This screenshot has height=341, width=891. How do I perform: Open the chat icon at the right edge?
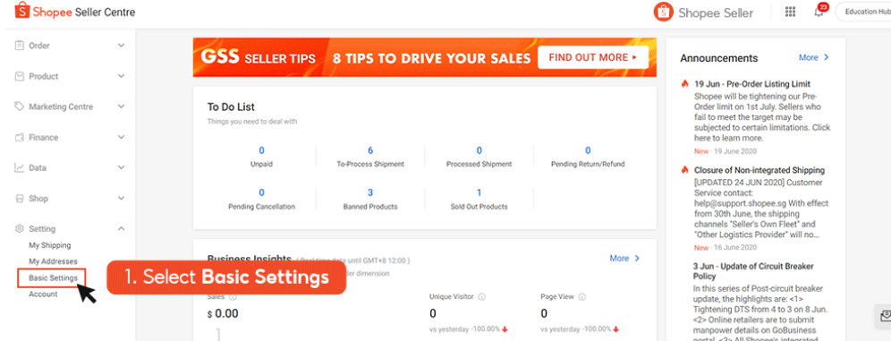[x=884, y=315]
